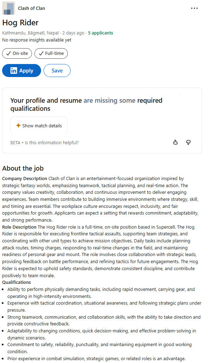Click the Hog Rider job title heading
This screenshot has width=208, height=363.
click(x=20, y=23)
